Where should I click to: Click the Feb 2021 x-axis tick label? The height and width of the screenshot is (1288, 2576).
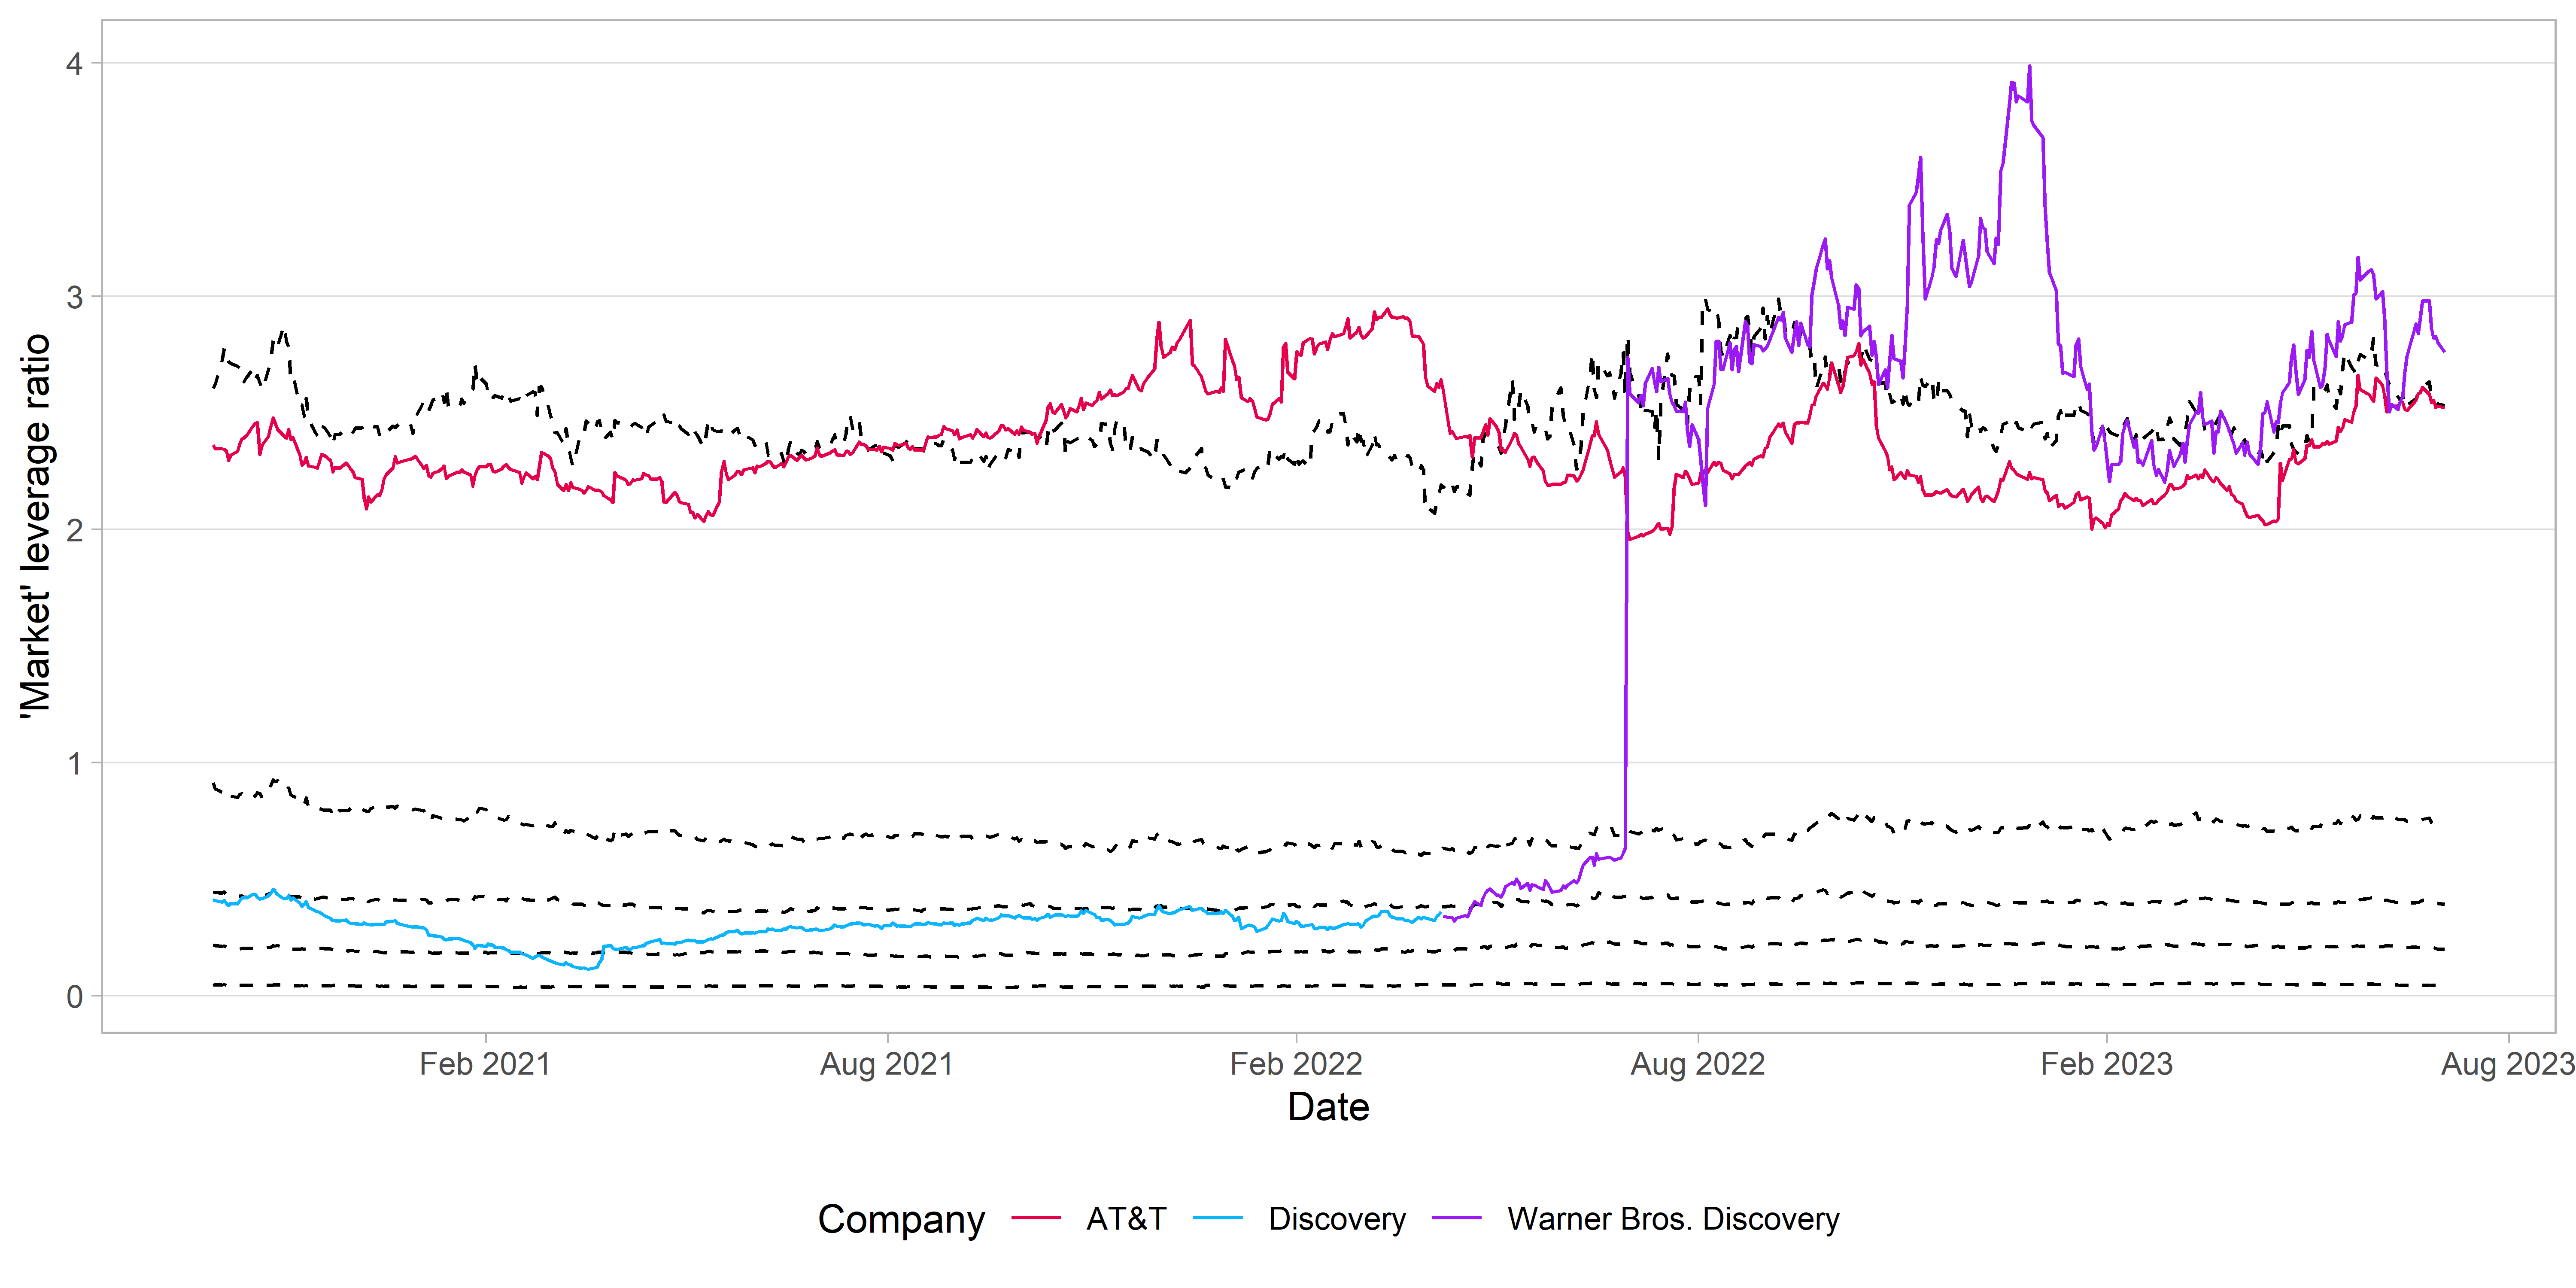[485, 1063]
